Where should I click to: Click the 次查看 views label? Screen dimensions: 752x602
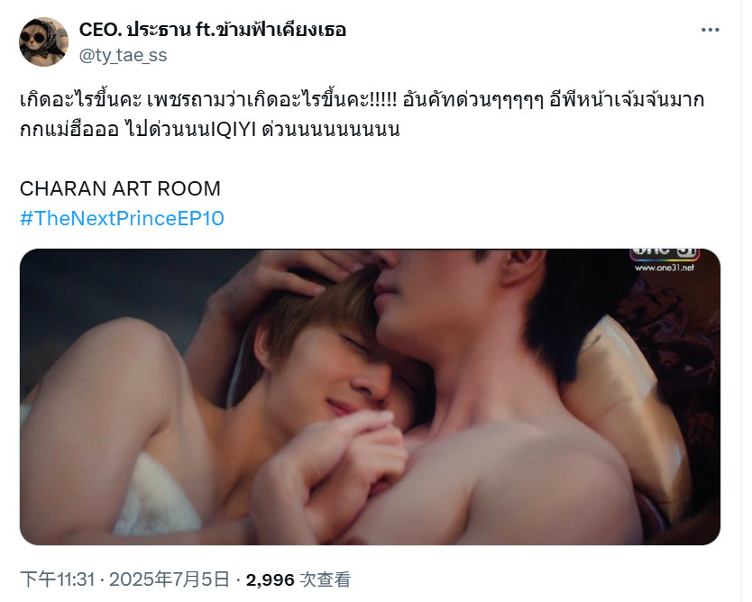(x=326, y=579)
